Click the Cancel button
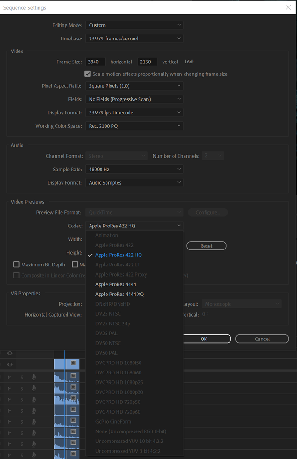This screenshot has height=459, width=297. 262,339
